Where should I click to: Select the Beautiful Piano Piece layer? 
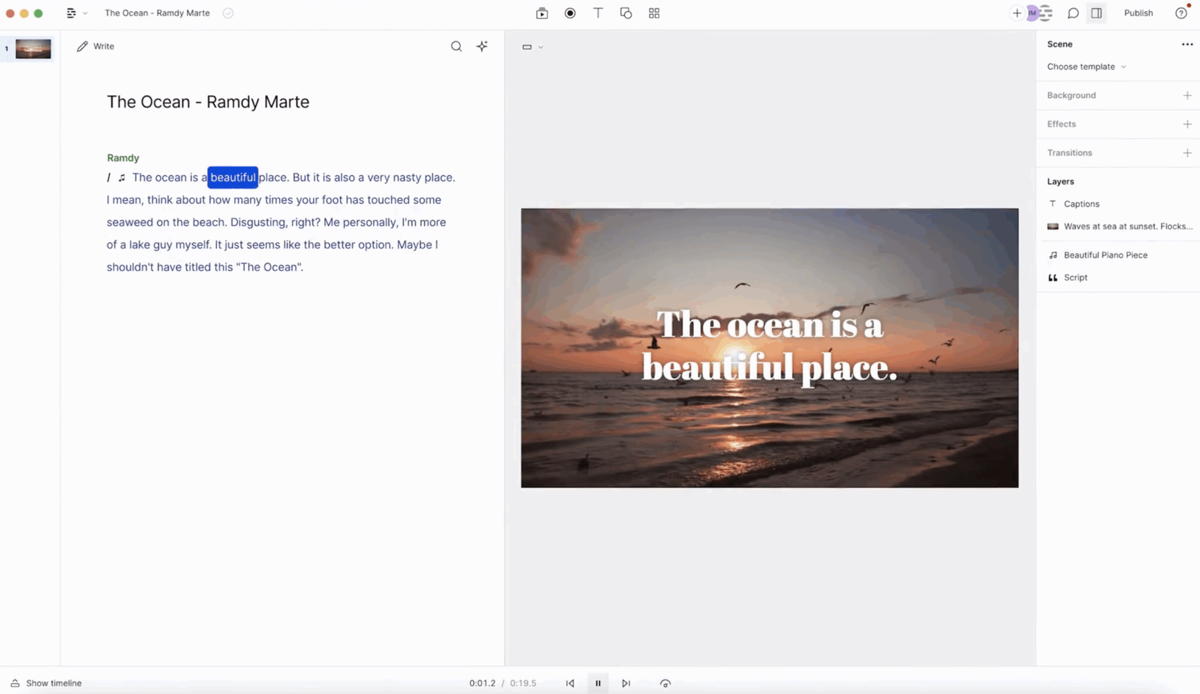click(1105, 255)
